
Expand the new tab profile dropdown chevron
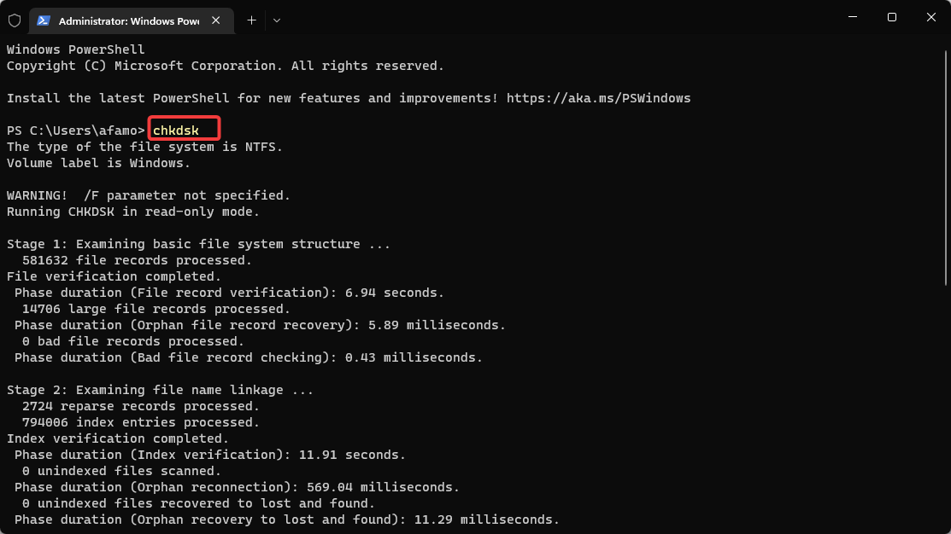tap(277, 20)
